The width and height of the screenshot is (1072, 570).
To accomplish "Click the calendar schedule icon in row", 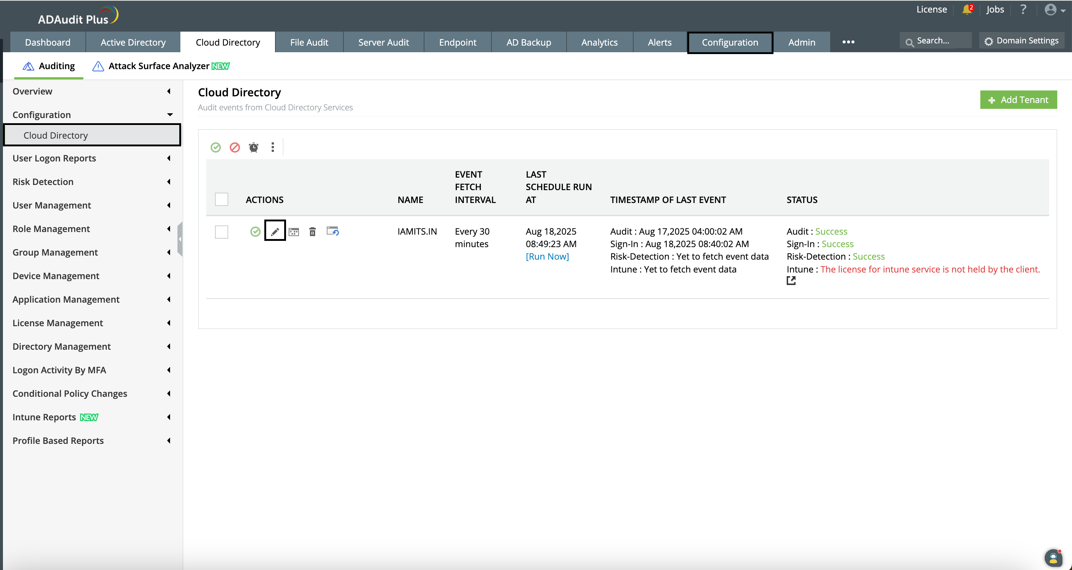I will [x=294, y=232].
